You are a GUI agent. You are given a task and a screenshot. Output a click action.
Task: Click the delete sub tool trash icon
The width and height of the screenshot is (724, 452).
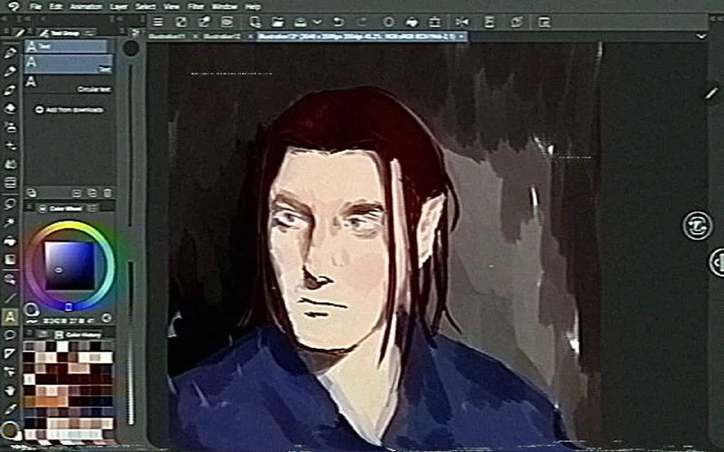(107, 193)
